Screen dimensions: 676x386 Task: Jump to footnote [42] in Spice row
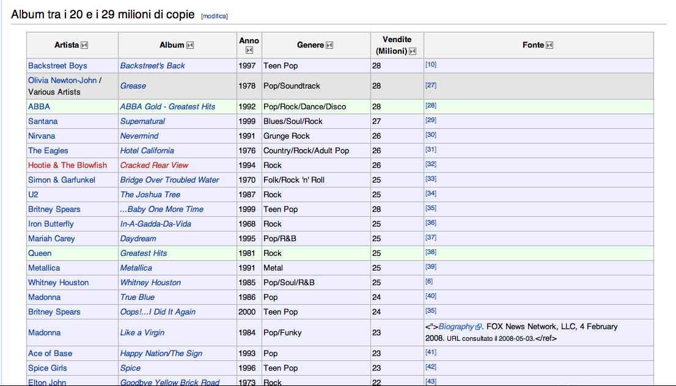tap(431, 366)
